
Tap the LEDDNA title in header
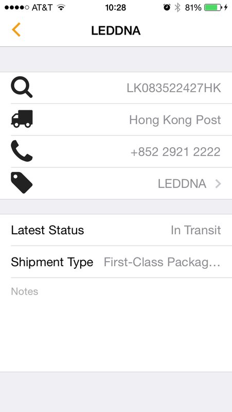(x=116, y=31)
